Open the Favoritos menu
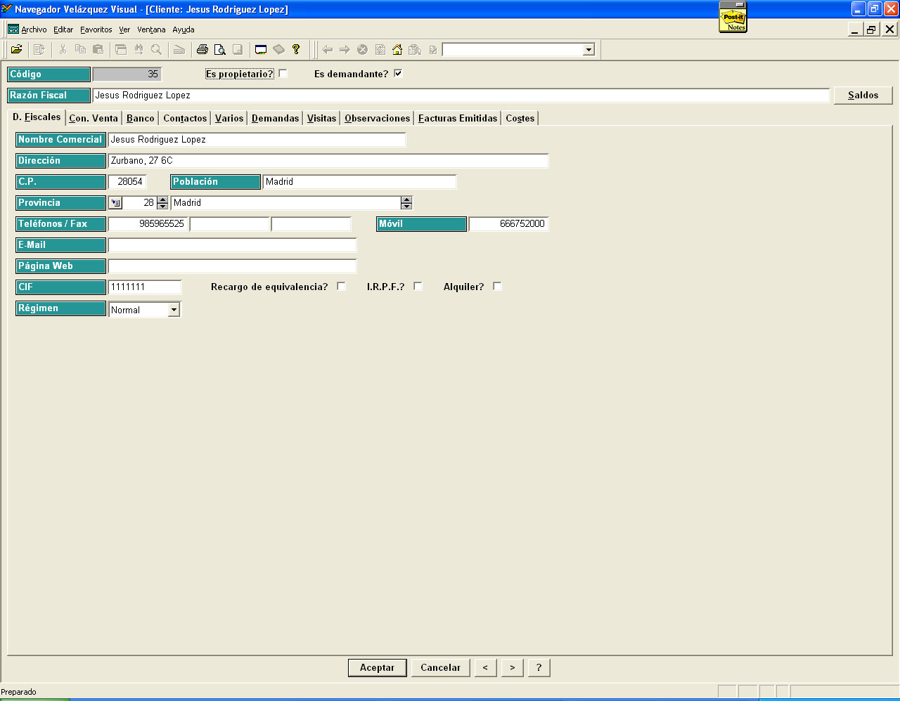Image resolution: width=900 pixels, height=701 pixels. pyautogui.click(x=96, y=30)
